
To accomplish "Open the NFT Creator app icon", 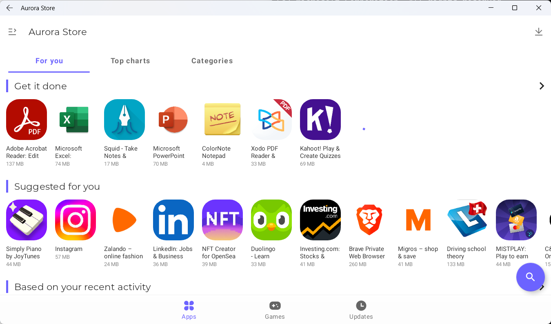I will coord(222,220).
